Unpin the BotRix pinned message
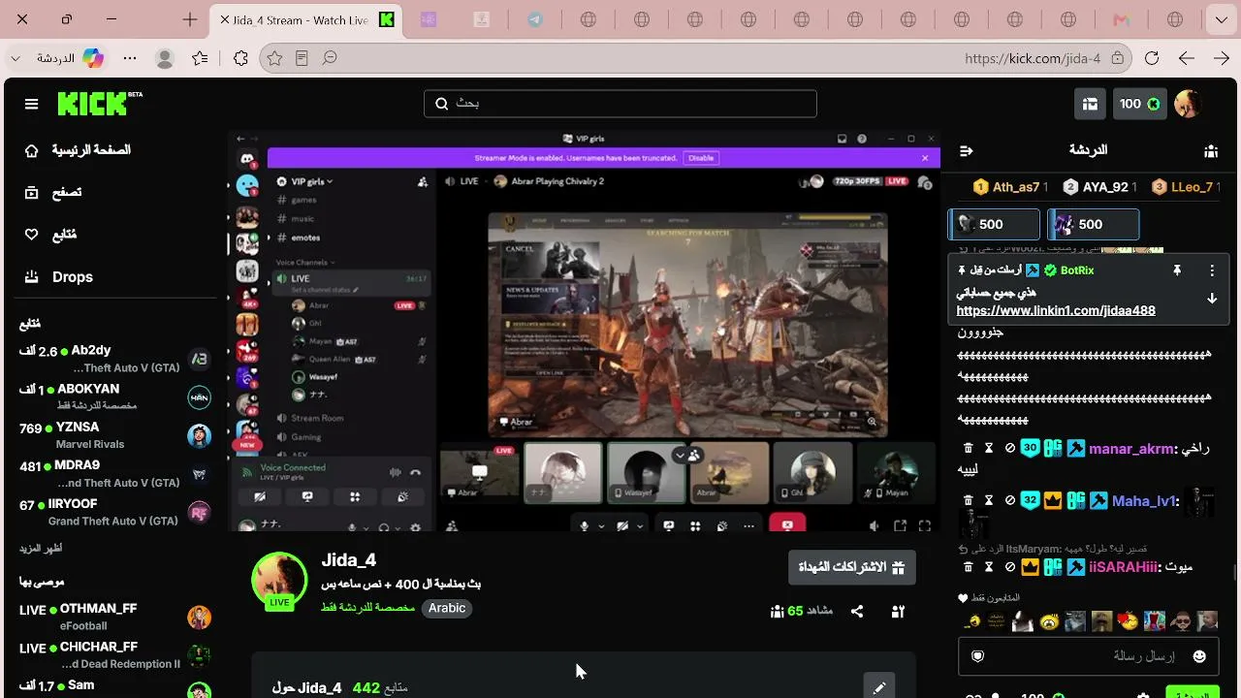This screenshot has width=1241, height=698. (x=1177, y=270)
